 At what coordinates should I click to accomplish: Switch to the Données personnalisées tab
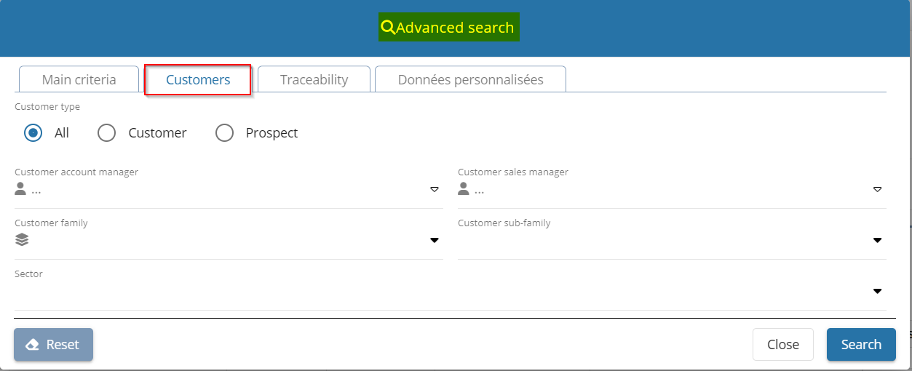click(x=470, y=80)
